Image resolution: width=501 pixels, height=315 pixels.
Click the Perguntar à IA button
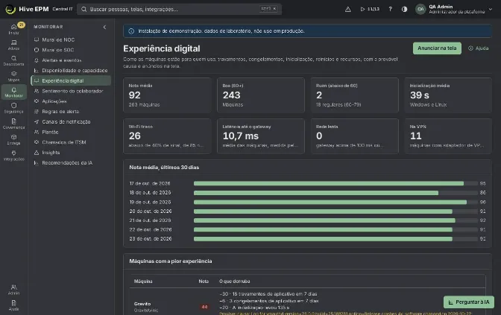pos(469,302)
